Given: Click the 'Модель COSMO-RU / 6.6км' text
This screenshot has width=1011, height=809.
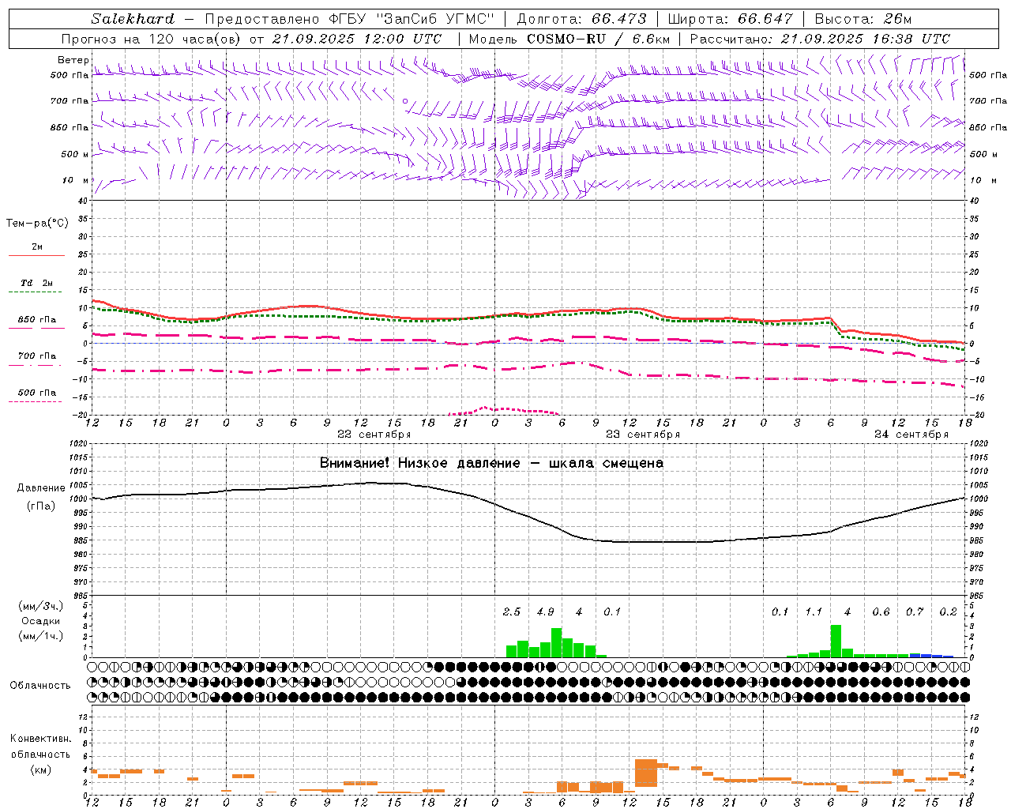Looking at the screenshot, I should click(569, 39).
